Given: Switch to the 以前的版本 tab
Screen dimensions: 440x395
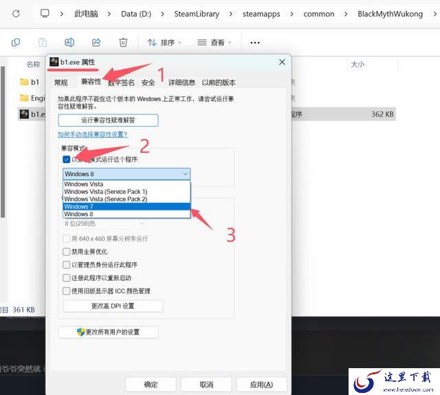Looking at the screenshot, I should tap(219, 83).
